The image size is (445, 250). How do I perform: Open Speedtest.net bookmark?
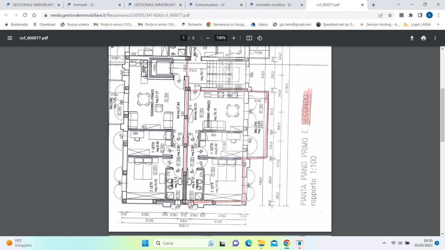pos(336,24)
